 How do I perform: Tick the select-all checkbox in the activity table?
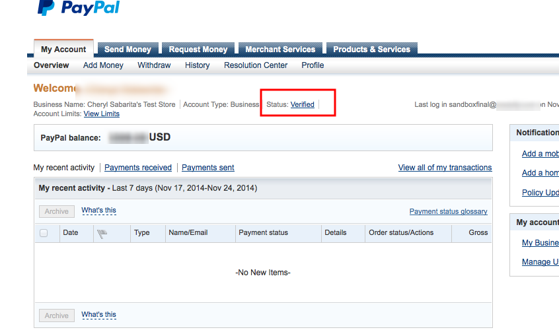(x=44, y=233)
